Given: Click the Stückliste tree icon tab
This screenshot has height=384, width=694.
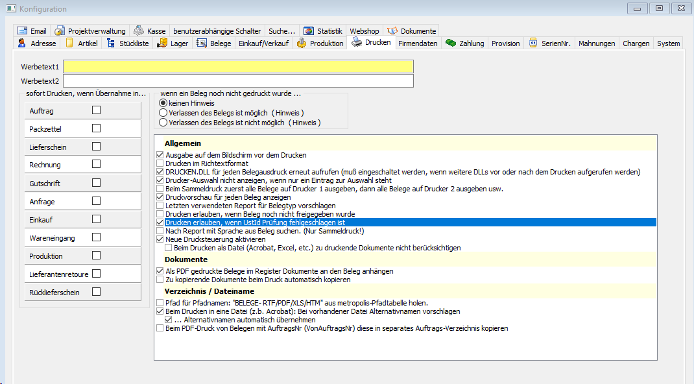Looking at the screenshot, I should pos(110,43).
